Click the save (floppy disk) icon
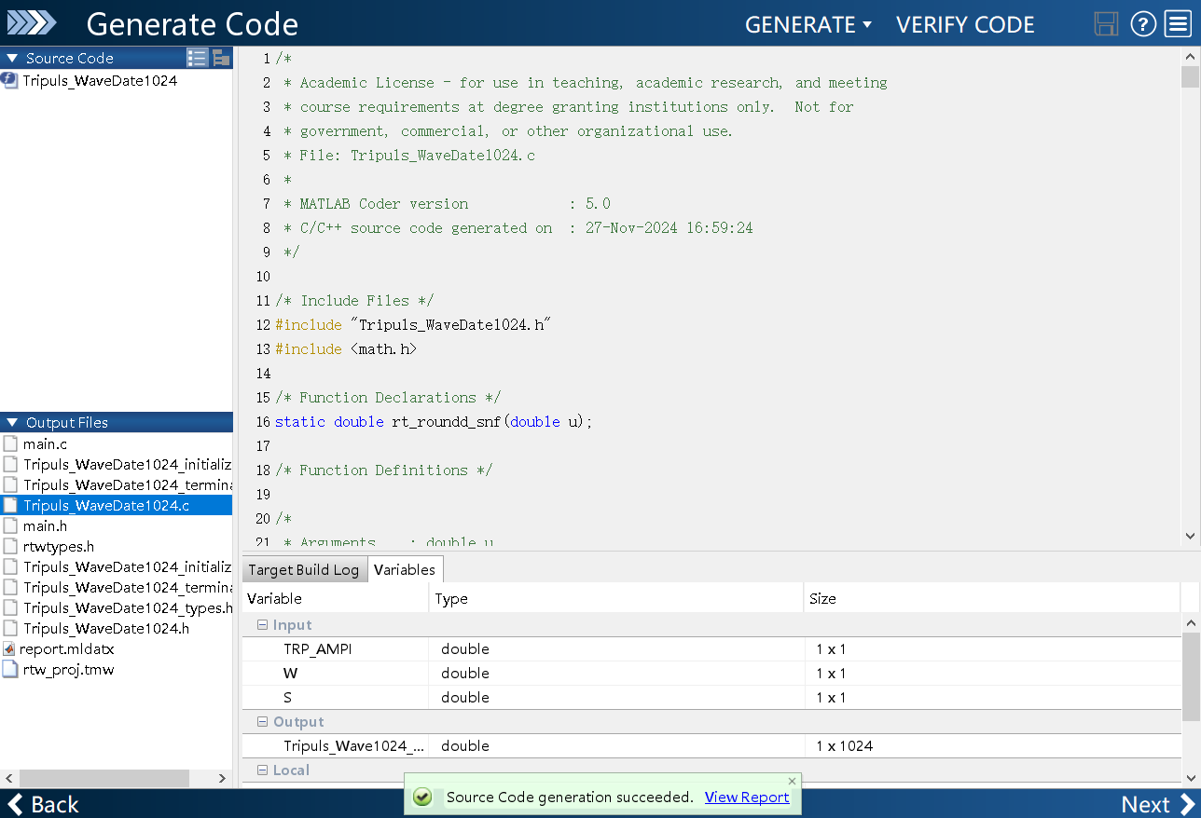Screen dimensions: 1201x818 1106,24
